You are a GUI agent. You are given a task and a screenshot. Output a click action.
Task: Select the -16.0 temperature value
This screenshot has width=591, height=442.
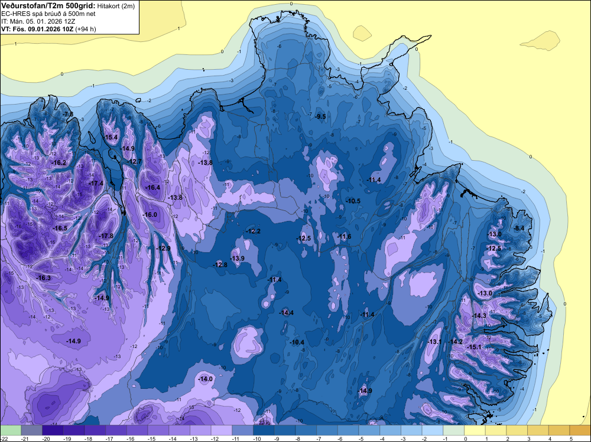click(x=150, y=214)
